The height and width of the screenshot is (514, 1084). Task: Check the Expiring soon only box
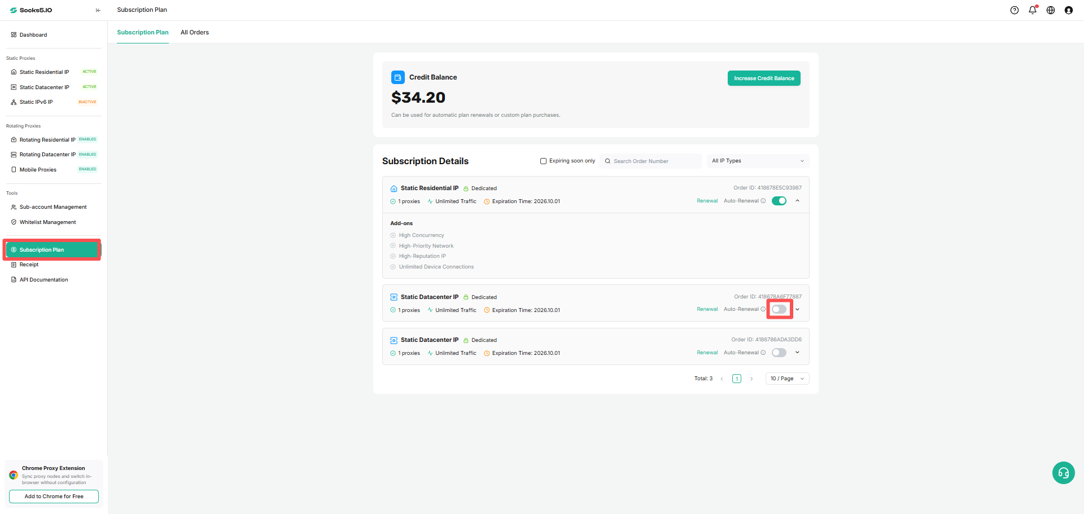[x=543, y=161]
